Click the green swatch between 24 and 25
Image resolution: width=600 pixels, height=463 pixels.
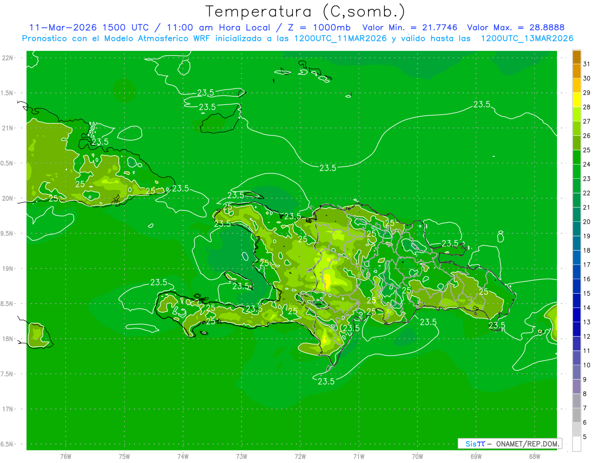pos(576,157)
